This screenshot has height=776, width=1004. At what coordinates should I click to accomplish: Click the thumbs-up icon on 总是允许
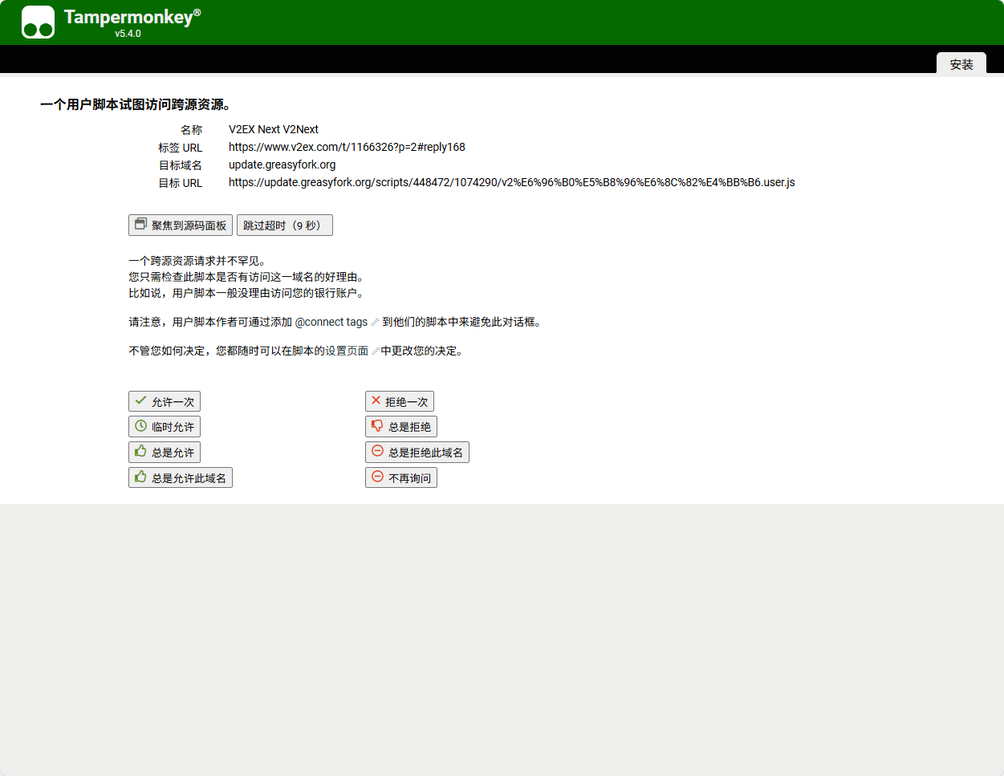coord(140,452)
